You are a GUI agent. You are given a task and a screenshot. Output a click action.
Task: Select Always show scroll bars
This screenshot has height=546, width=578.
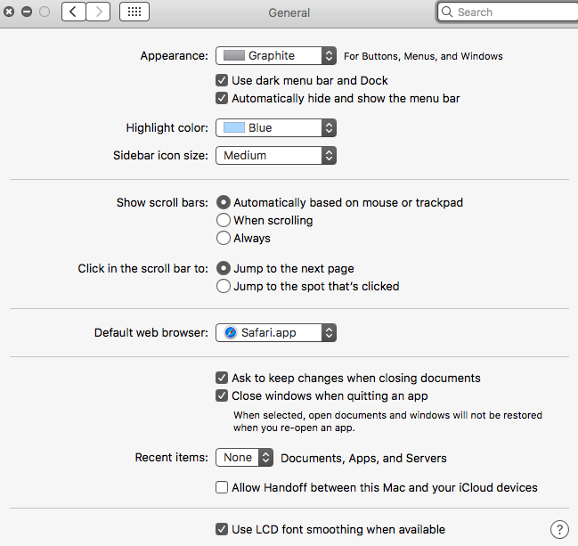pyautogui.click(x=224, y=238)
